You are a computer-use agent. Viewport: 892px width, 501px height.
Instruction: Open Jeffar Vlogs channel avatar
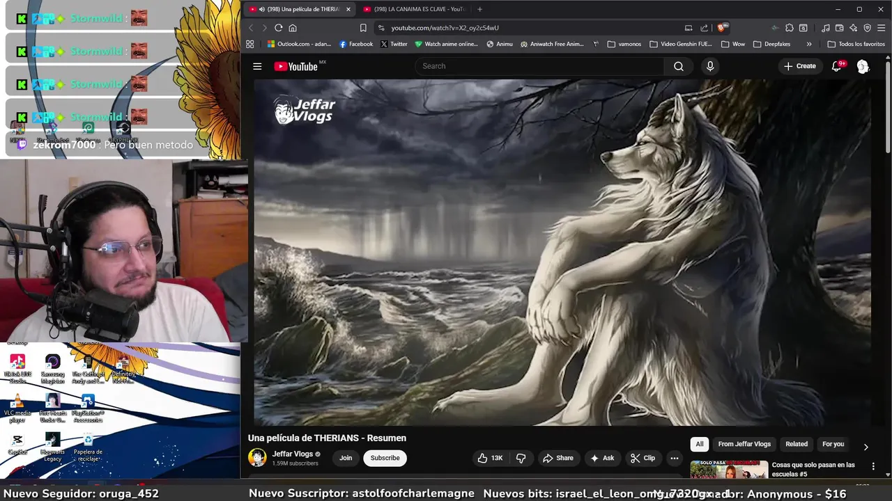coord(257,458)
